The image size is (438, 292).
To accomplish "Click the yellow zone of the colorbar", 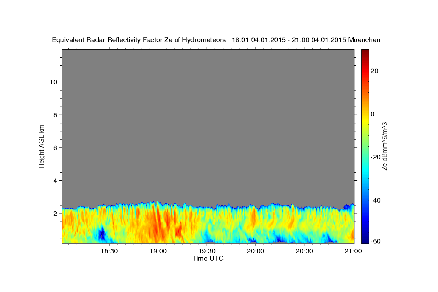I will click(x=365, y=120).
